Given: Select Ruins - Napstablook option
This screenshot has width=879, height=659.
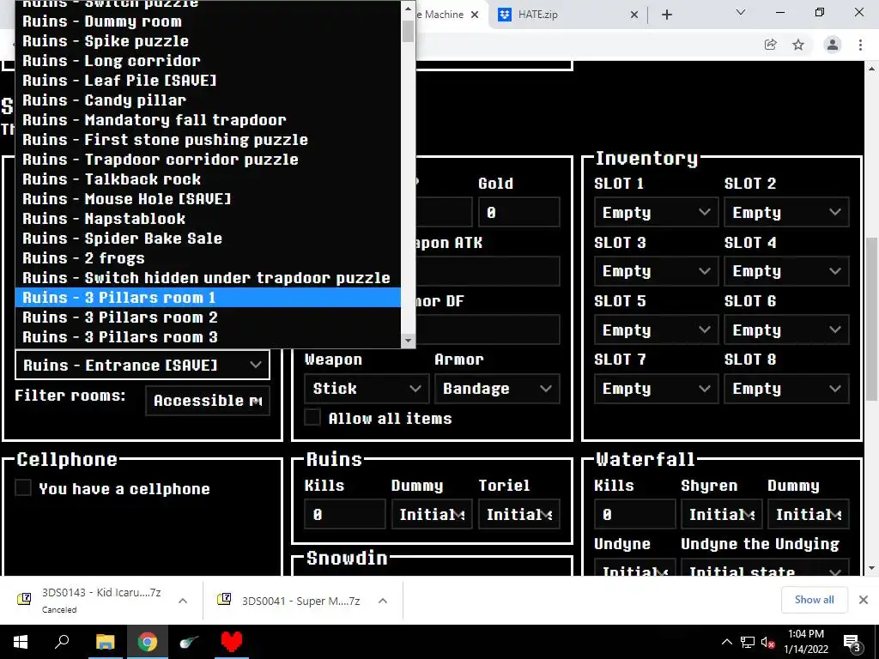Looking at the screenshot, I should coord(208,219).
